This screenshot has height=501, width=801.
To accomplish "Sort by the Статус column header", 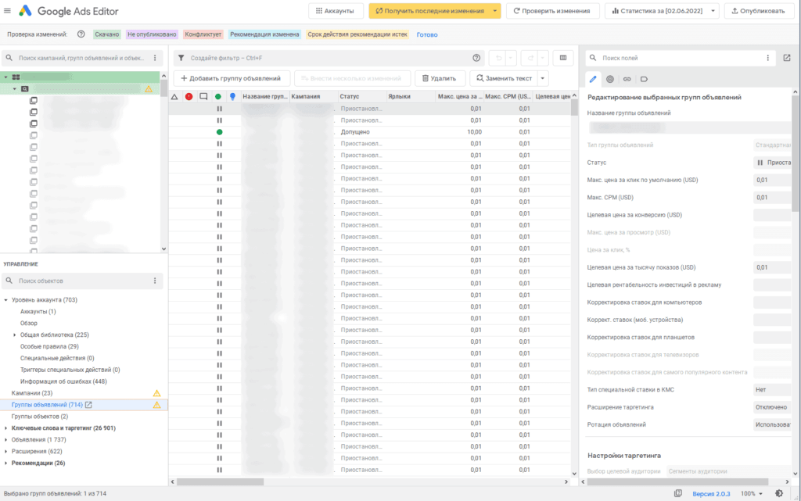I will [350, 96].
